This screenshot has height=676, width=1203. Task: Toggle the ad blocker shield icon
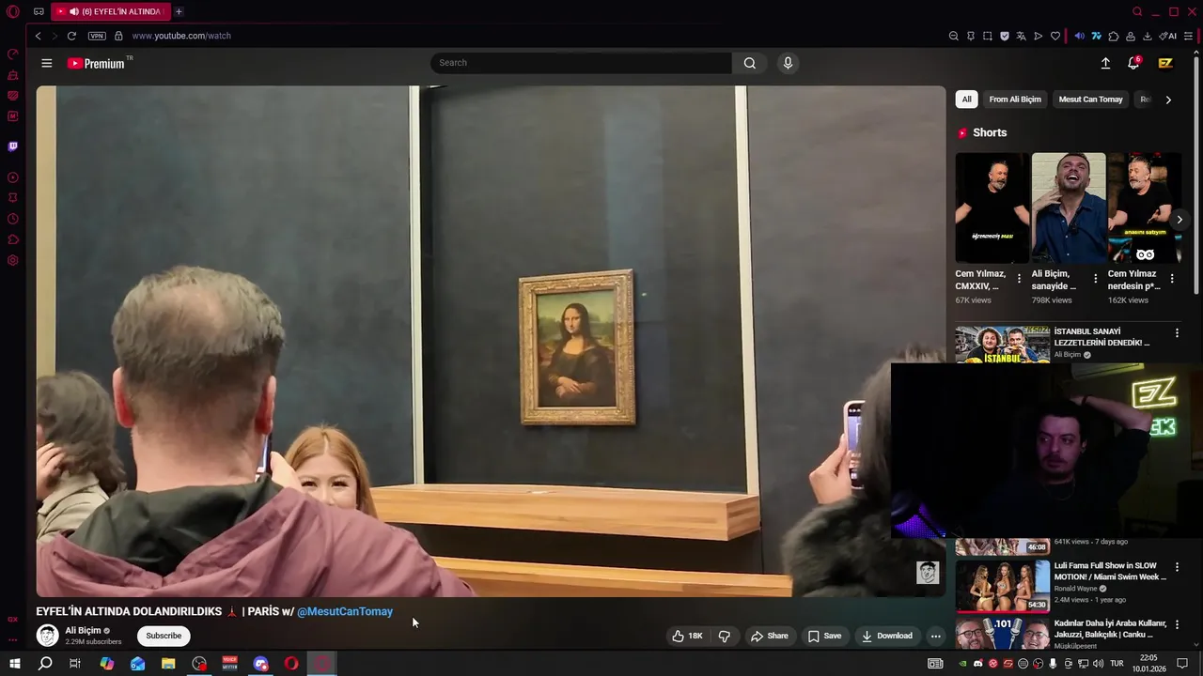click(x=1005, y=36)
